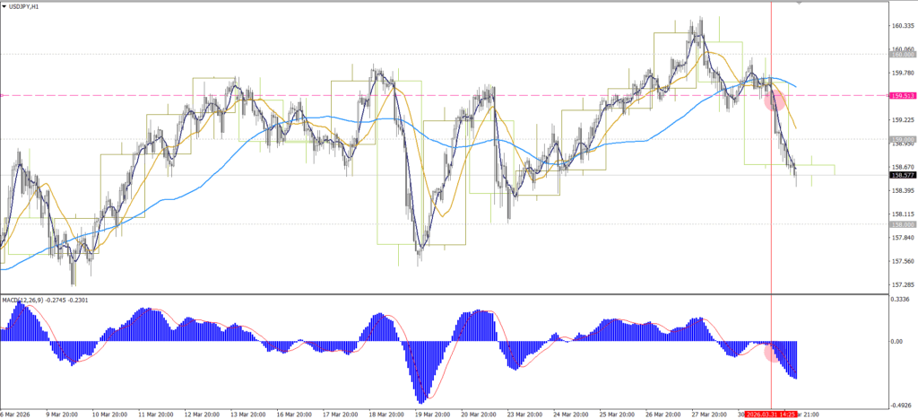Image resolution: width=918 pixels, height=419 pixels.
Task: Select the gray 160.000 level tag
Action: coord(901,54)
